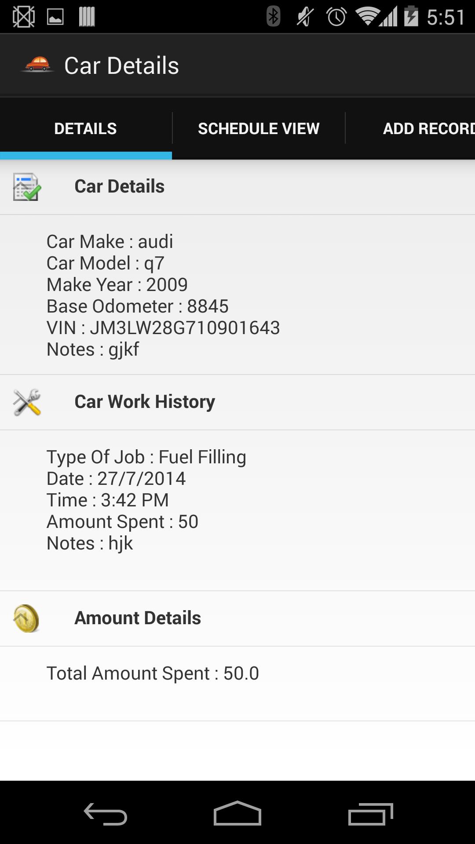The height and width of the screenshot is (844, 475).
Task: Tap the Amount Details section header
Action: [237, 618]
